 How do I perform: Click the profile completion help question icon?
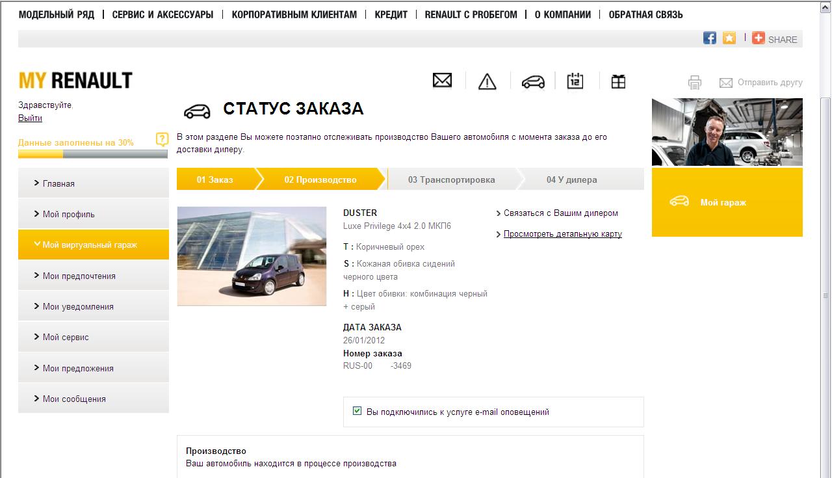pos(162,140)
